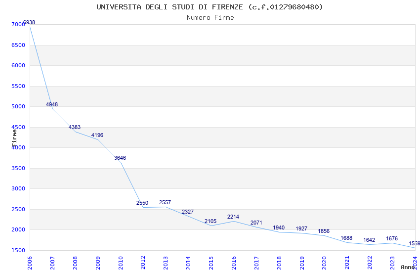Click the y-axis tick 2500
The height and width of the screenshot is (272, 420).
tap(18, 209)
